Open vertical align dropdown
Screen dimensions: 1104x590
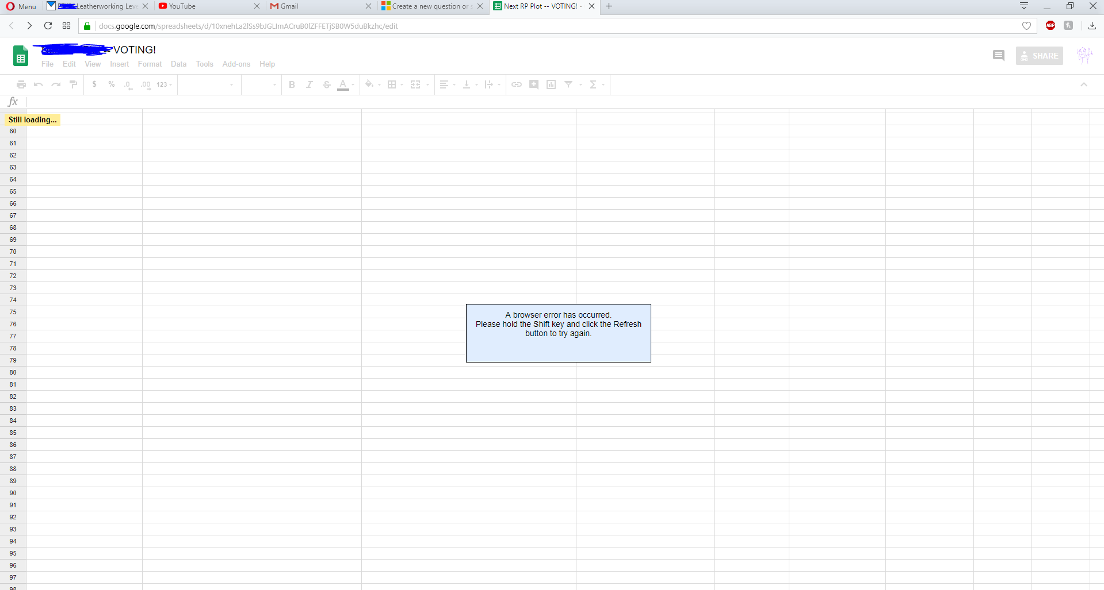[x=470, y=84]
